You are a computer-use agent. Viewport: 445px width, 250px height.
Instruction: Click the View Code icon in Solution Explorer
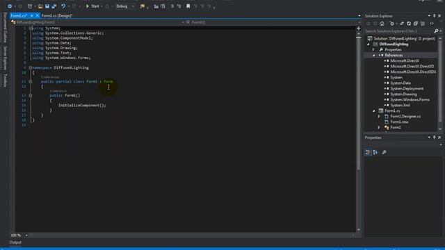[x=432, y=24]
